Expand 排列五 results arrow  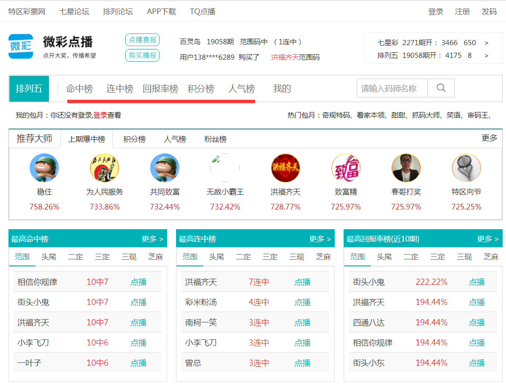[x=486, y=56]
